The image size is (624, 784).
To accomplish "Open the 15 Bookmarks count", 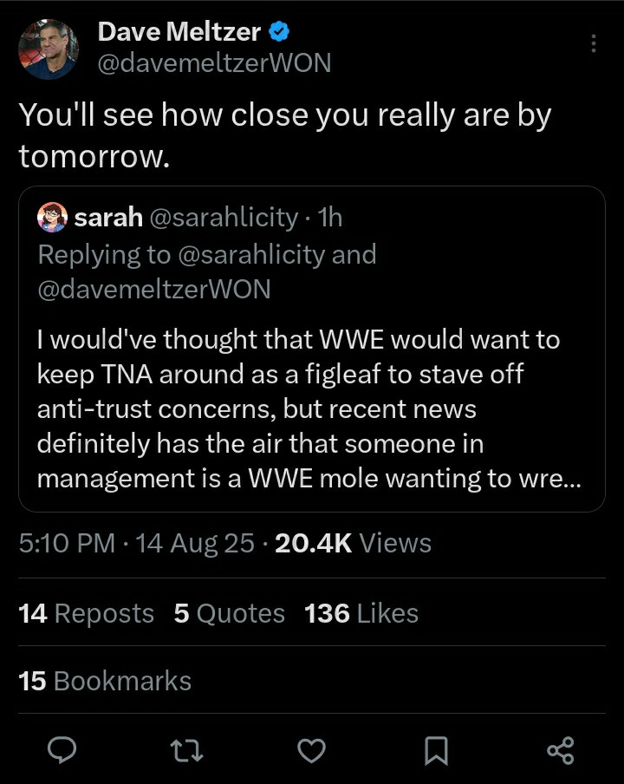I will [x=105, y=681].
